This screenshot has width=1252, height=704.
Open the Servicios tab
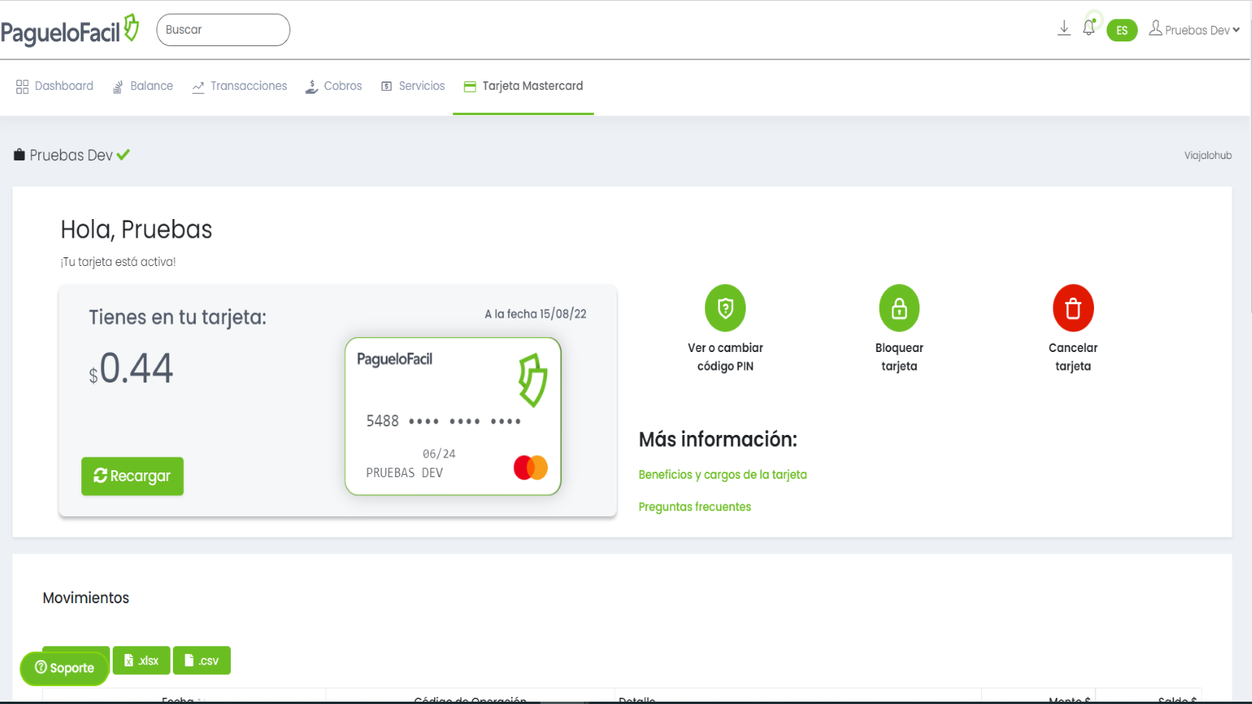point(413,86)
